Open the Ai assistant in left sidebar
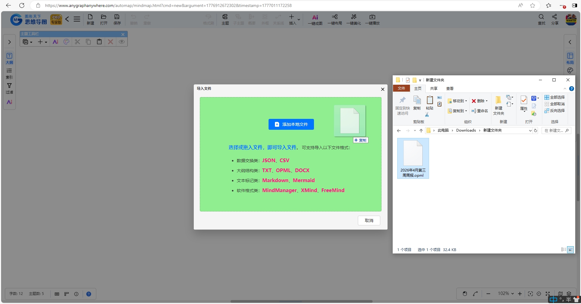The image size is (581, 304). [9, 102]
